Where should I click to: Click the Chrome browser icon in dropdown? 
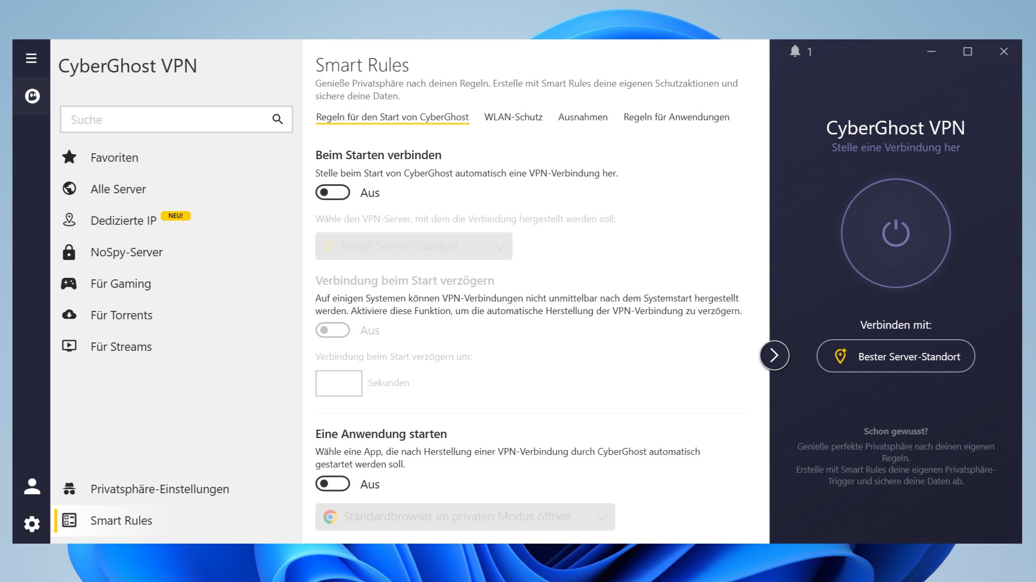coord(330,517)
